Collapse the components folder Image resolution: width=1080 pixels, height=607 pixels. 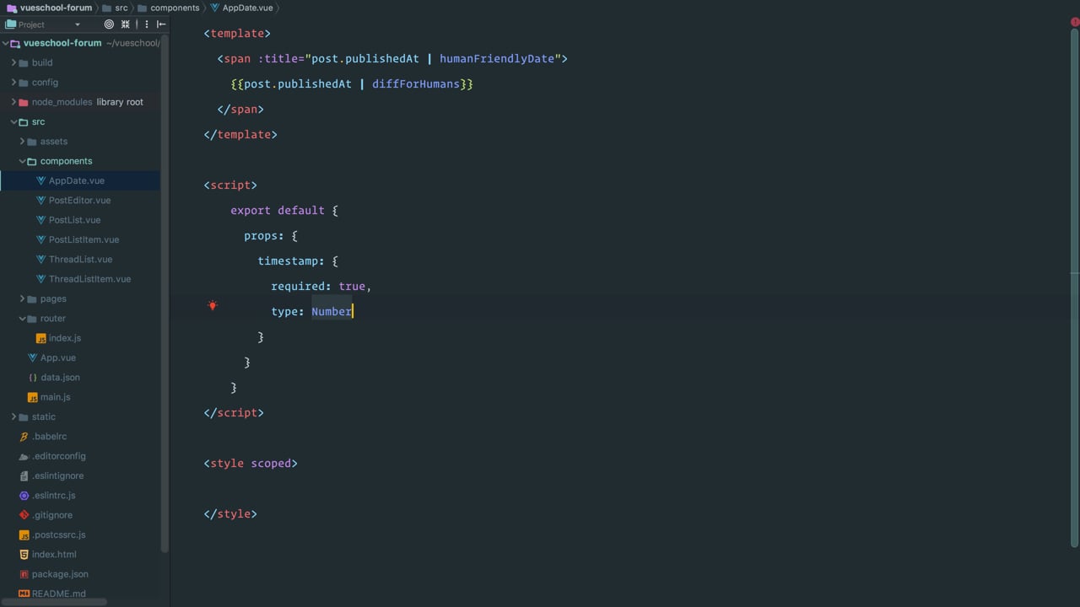coord(22,161)
